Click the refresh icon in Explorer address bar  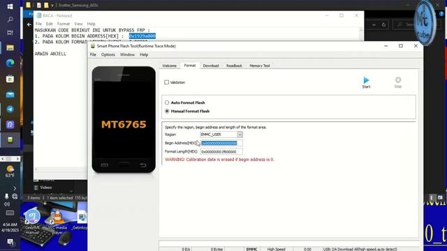(x=383, y=25)
